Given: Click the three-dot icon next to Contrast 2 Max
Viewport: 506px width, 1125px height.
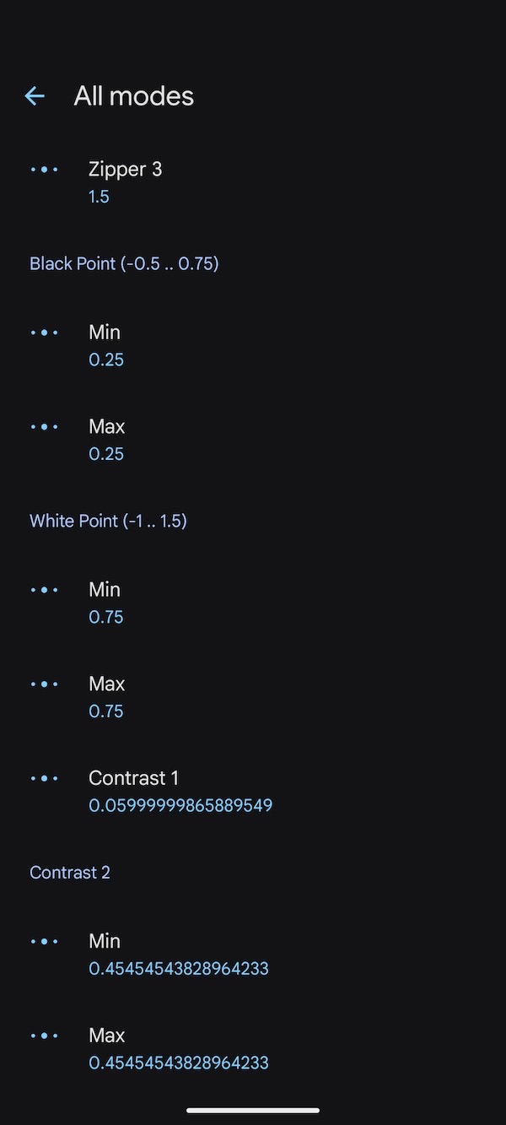Looking at the screenshot, I should (x=45, y=1035).
